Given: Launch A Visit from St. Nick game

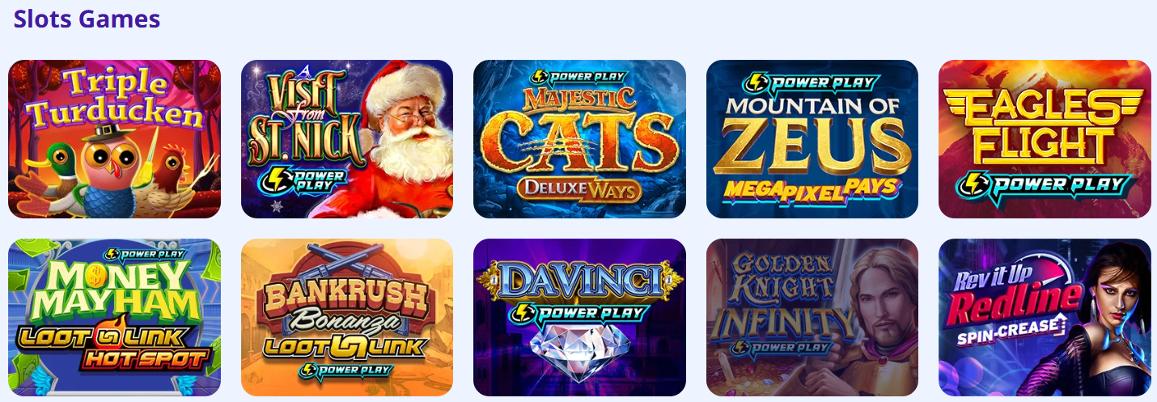Looking at the screenshot, I should coord(347,139).
